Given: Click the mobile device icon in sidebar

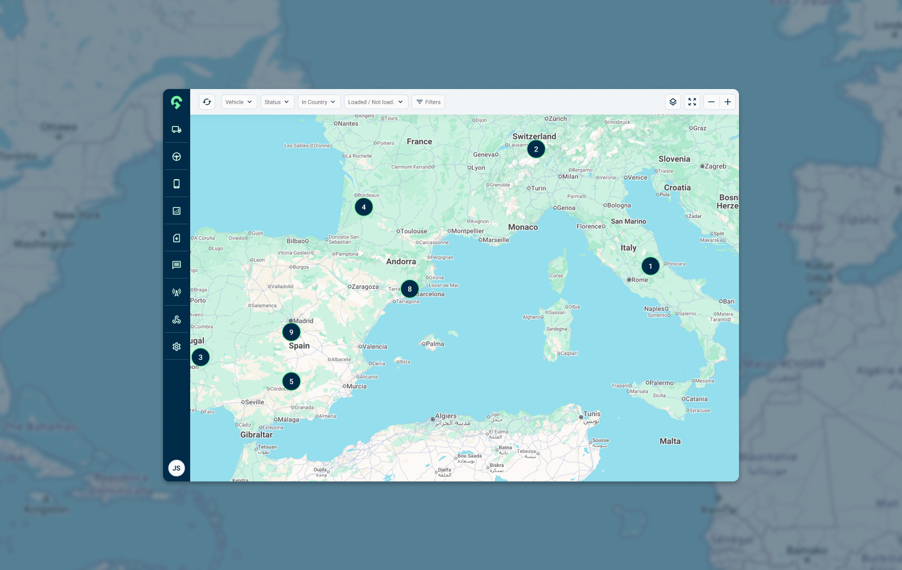Looking at the screenshot, I should (176, 183).
